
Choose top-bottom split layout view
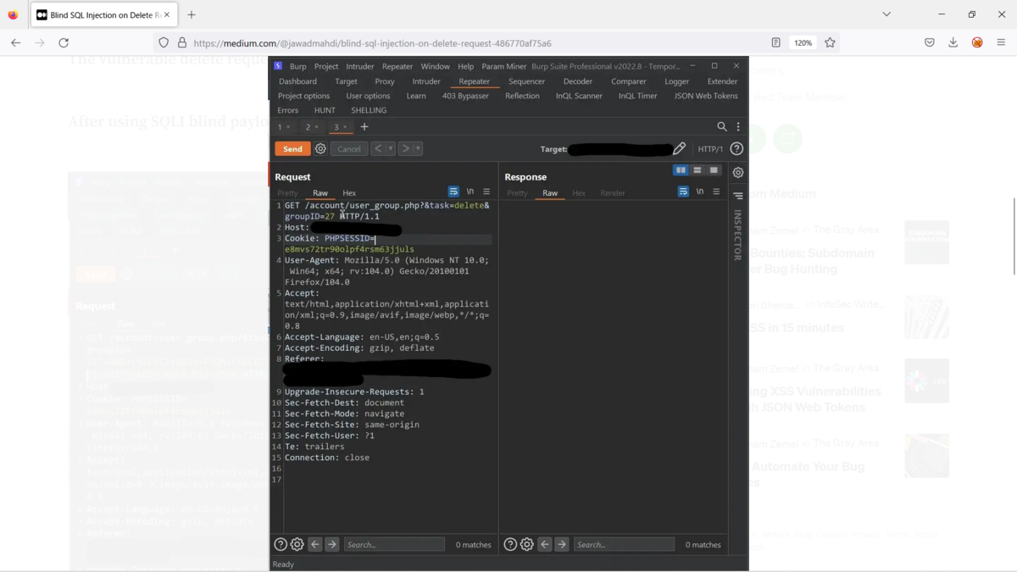[697, 170]
